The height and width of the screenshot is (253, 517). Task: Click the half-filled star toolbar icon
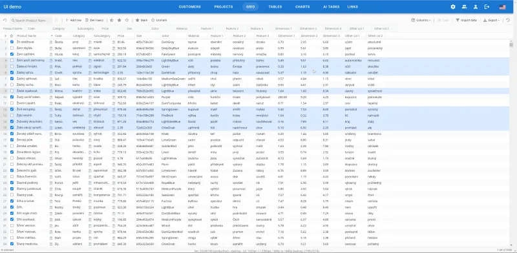coord(112,20)
